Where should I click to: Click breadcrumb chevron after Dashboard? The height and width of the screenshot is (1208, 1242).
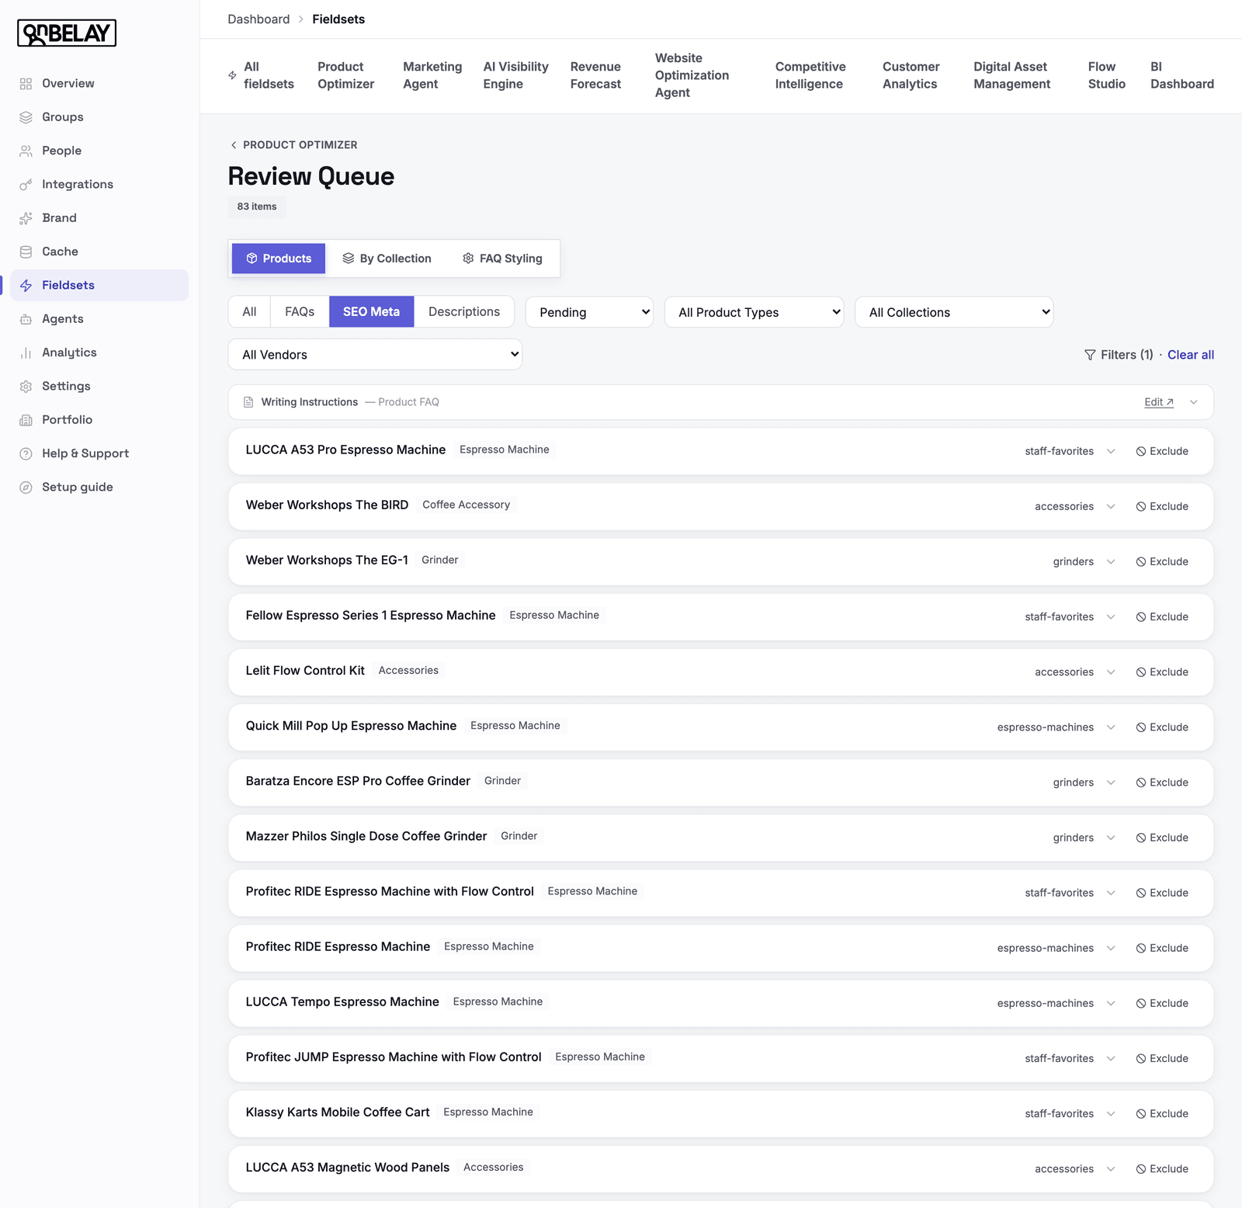tap(301, 19)
